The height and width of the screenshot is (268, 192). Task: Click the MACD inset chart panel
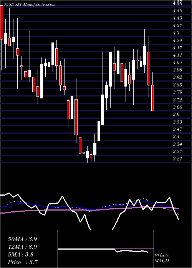point(106,249)
